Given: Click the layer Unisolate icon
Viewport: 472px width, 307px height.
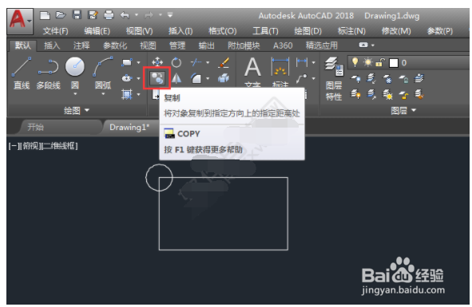Looking at the screenshot, I should pyautogui.click(x=371, y=95).
